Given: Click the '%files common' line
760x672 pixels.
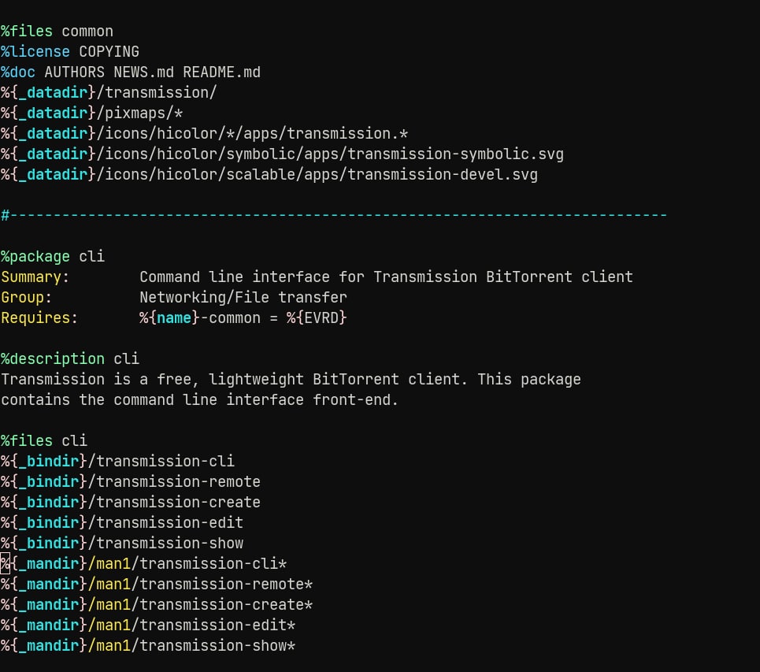Looking at the screenshot, I should 57,32.
